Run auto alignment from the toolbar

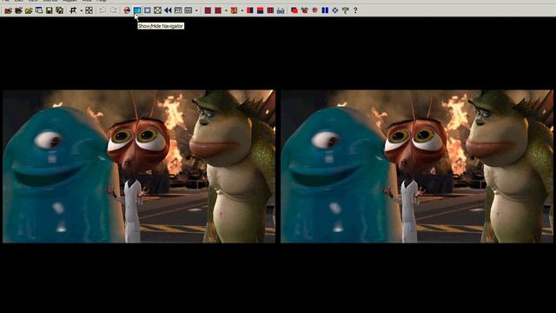pos(73,10)
